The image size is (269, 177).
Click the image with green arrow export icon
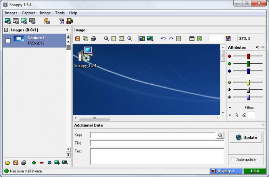tap(57, 162)
